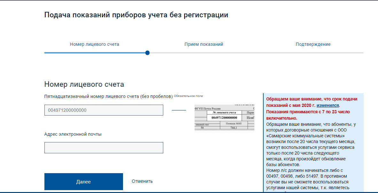Click the fifteen-digit account number input field
This screenshot has height=193, width=378.
(x=104, y=110)
